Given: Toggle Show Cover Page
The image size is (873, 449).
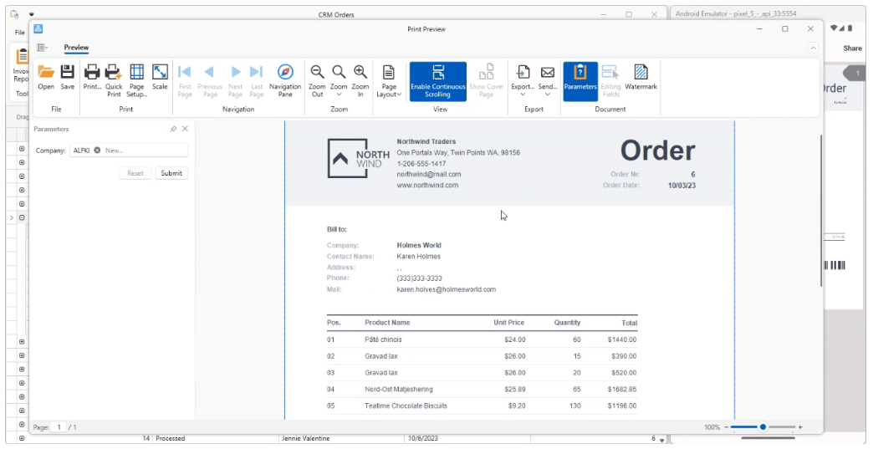Looking at the screenshot, I should tap(486, 80).
